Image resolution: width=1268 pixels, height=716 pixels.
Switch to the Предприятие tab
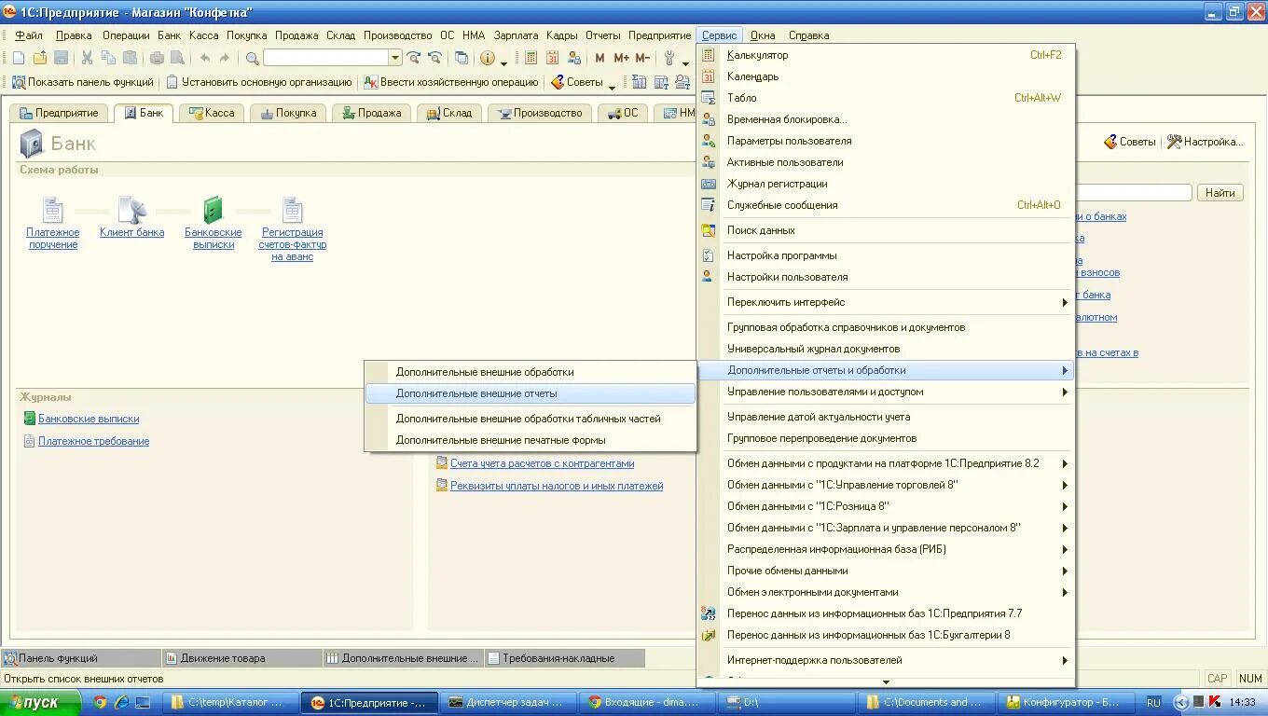coord(58,113)
